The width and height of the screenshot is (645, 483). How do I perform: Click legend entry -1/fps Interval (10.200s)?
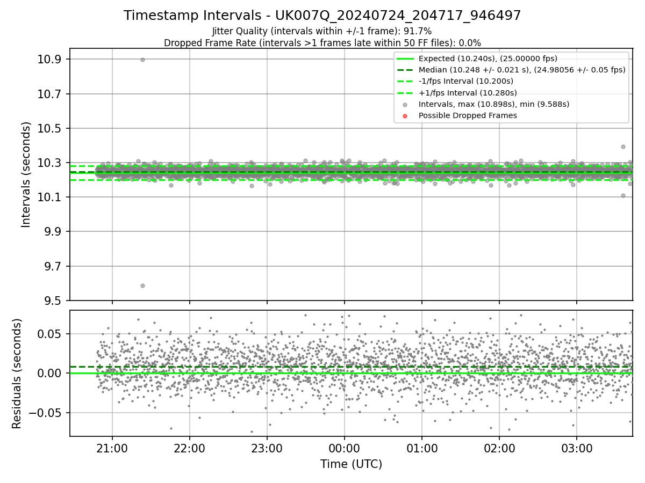[x=466, y=81]
